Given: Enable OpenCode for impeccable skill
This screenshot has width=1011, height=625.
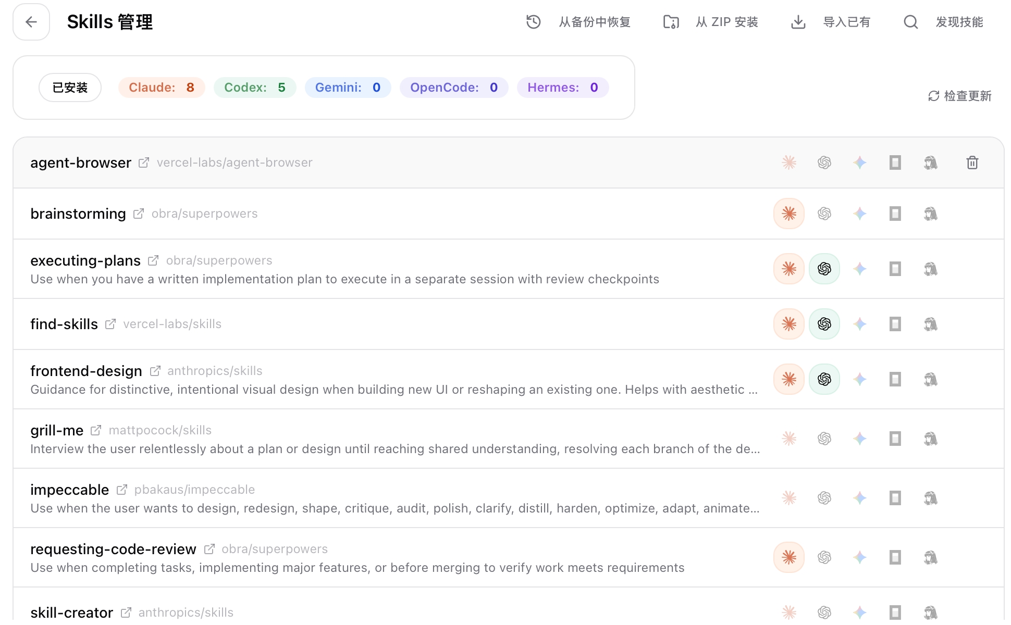Looking at the screenshot, I should [x=895, y=498].
